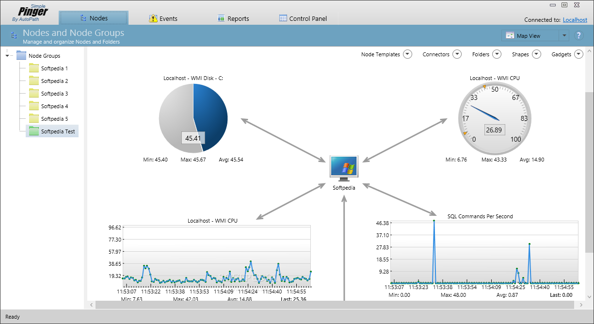
Task: Click the Softpedia 1 yellow folder icon
Action: tap(33, 68)
